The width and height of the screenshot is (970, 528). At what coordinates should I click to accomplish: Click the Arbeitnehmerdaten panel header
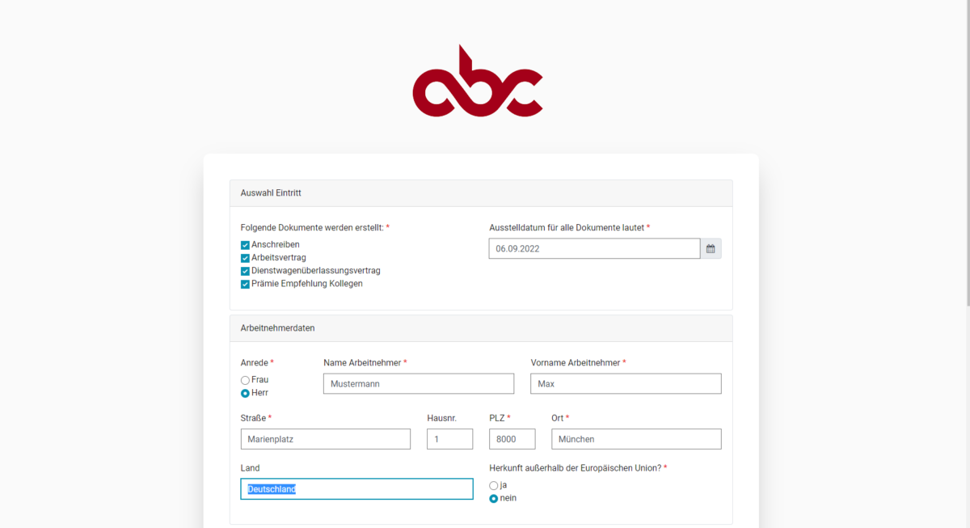coord(481,328)
